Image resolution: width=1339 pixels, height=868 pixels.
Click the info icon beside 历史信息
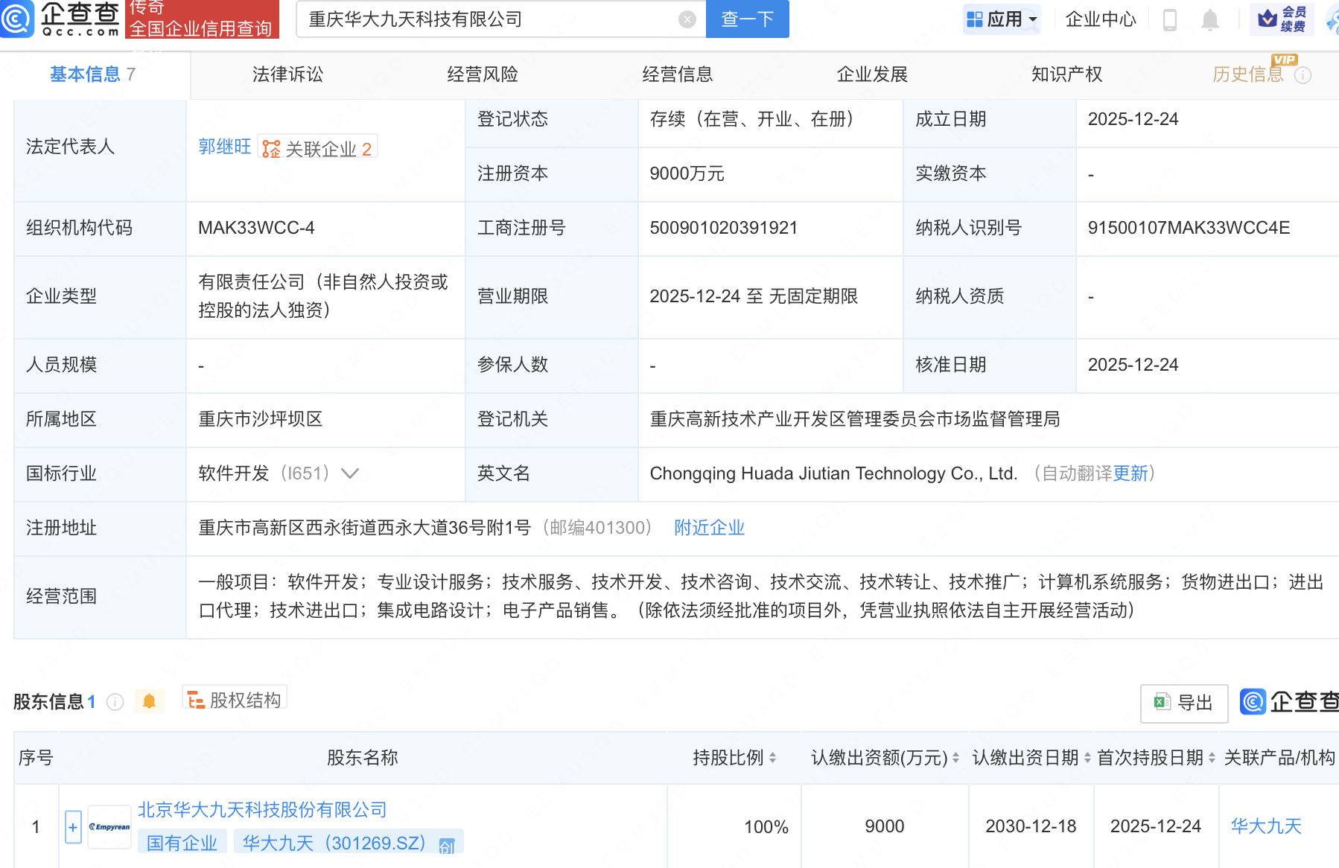[x=1303, y=75]
